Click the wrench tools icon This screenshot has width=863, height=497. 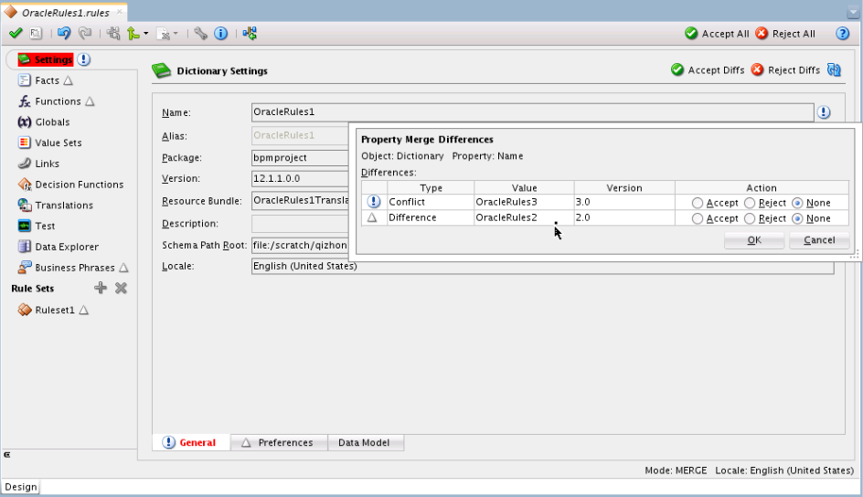tap(200, 34)
